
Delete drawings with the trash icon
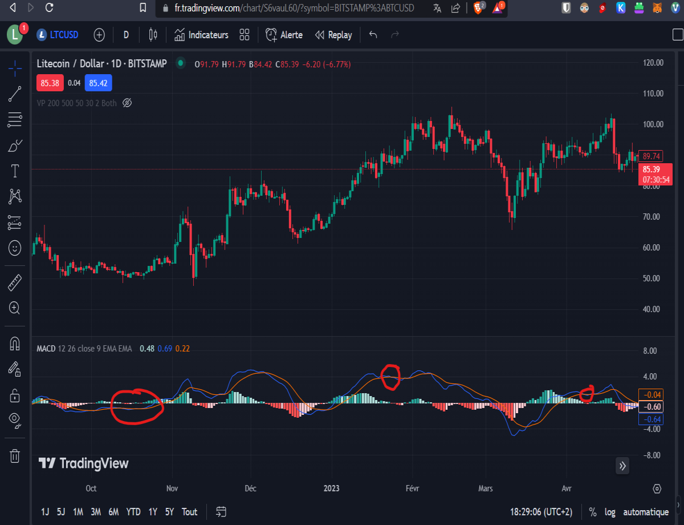point(15,456)
